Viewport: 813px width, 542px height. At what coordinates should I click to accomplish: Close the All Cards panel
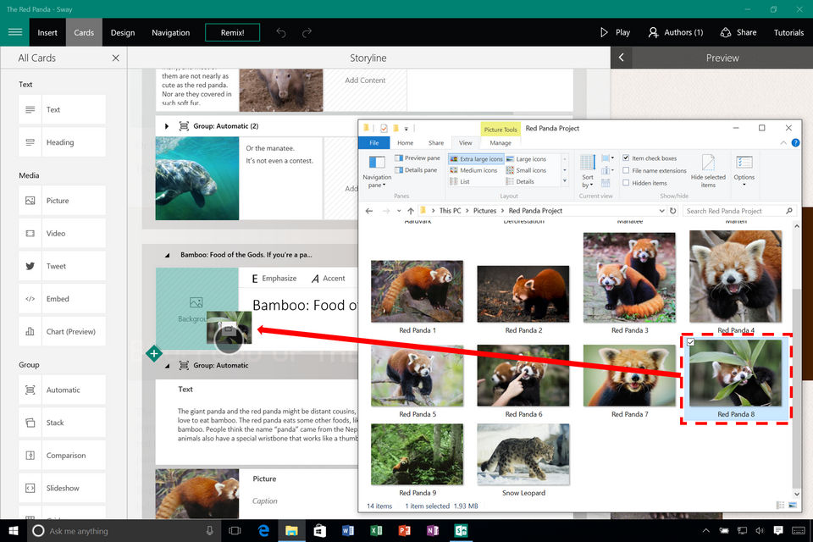[x=116, y=58]
